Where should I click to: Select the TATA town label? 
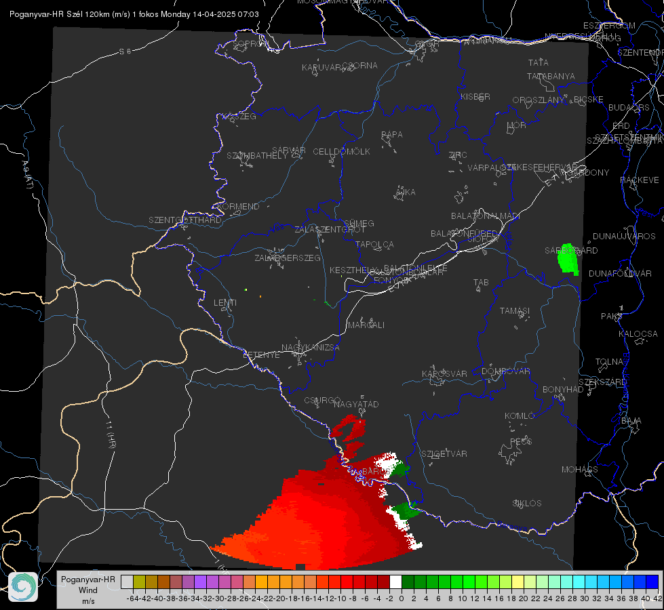[x=539, y=62]
